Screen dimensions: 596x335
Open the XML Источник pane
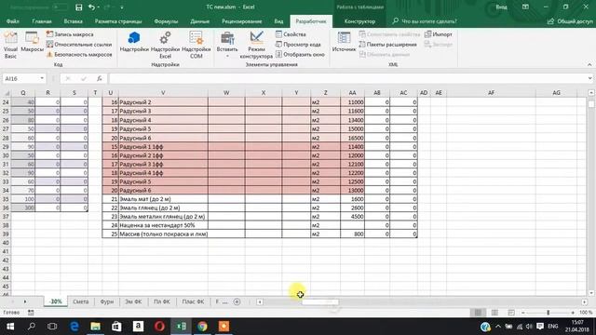[x=344, y=42]
